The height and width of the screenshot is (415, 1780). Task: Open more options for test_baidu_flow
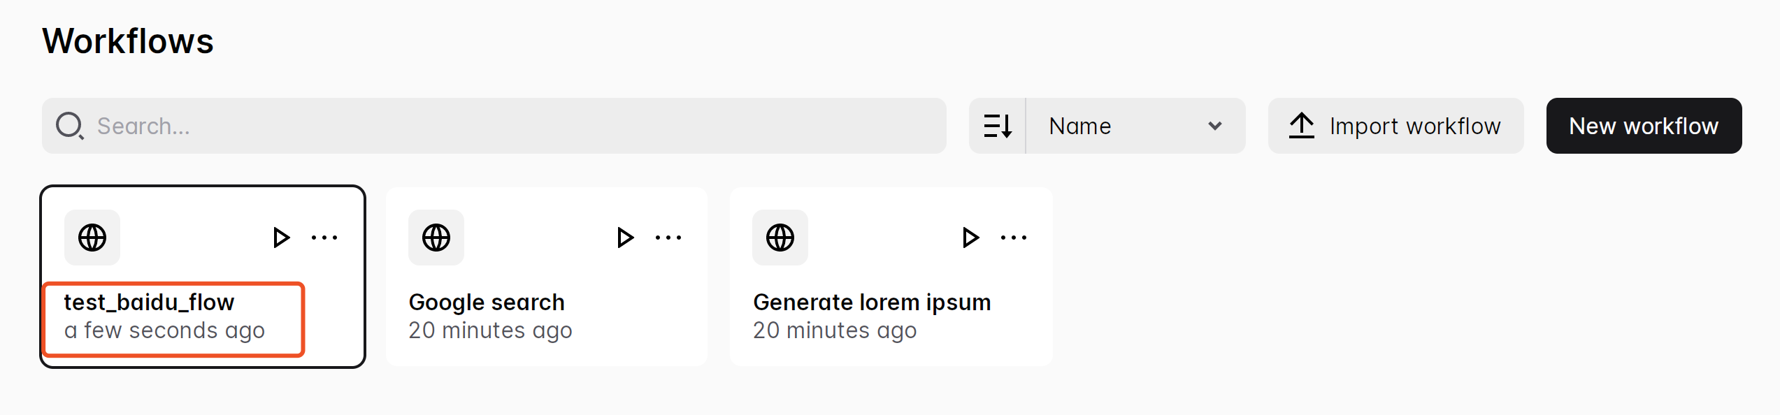click(x=324, y=238)
